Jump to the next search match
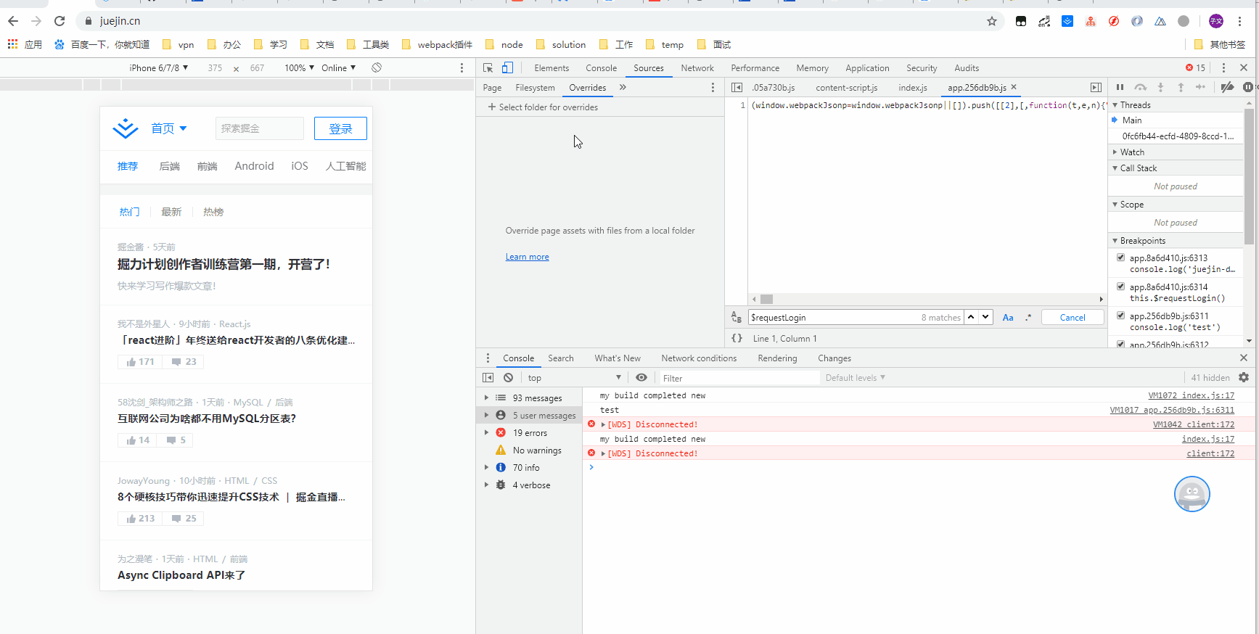 click(x=985, y=317)
